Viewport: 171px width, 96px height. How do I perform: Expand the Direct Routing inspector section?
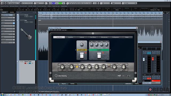[x=8, y=34]
